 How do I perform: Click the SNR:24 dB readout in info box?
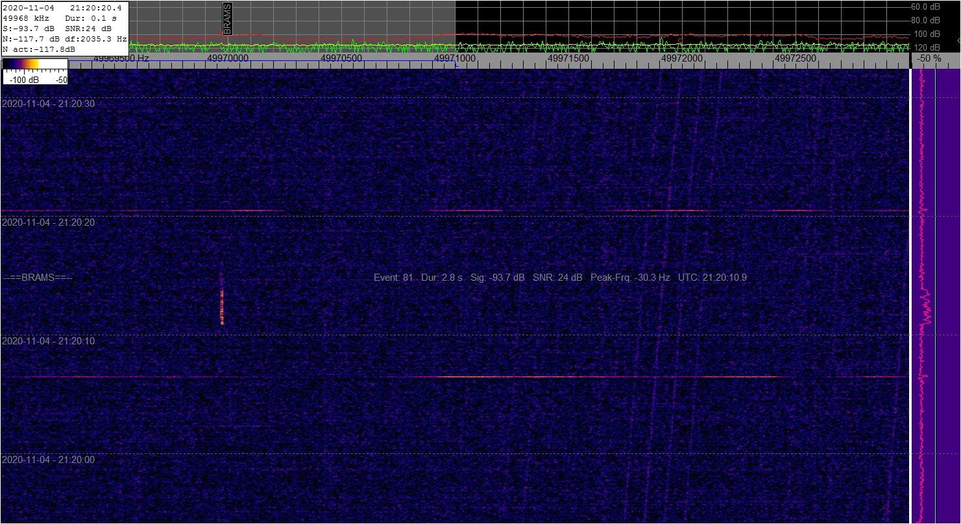coord(88,29)
